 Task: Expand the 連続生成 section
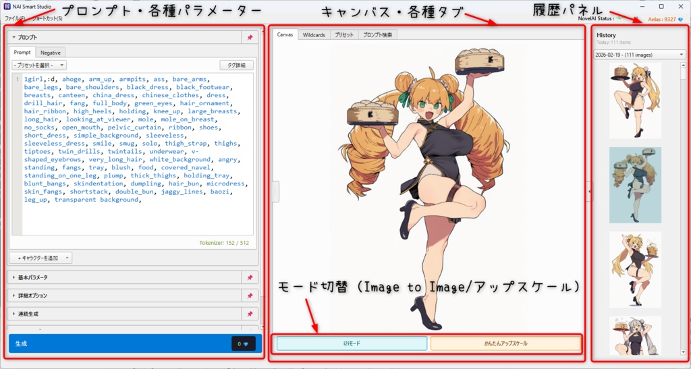pos(125,314)
